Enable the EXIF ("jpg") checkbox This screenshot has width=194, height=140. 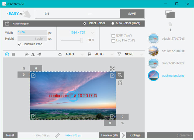point(113,36)
